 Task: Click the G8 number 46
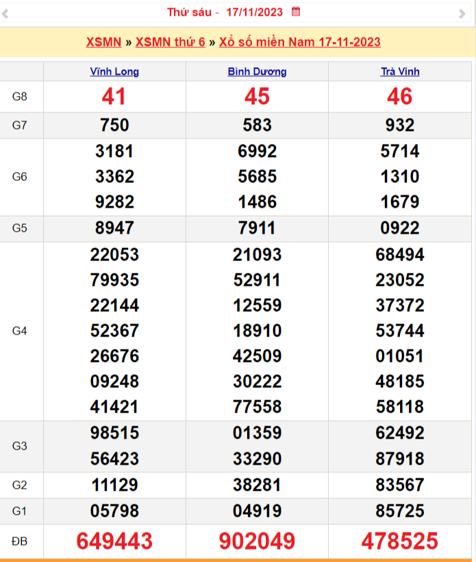point(400,97)
